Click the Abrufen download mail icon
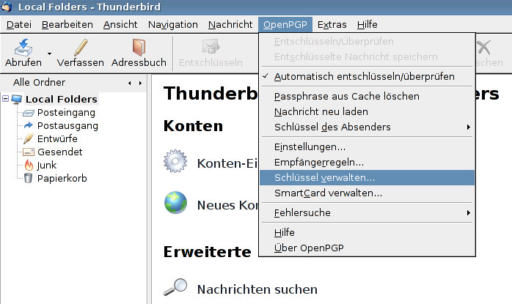The height and width of the screenshot is (304, 512). (x=23, y=48)
